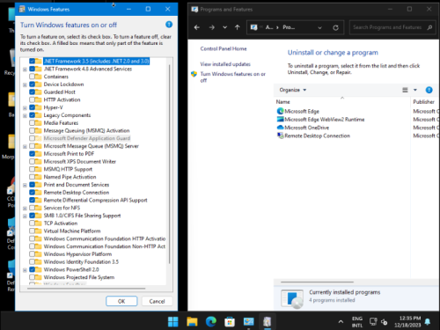Expand .NET Framework 4.8 Advanced Services
The image size is (440, 330).
pos(25,70)
